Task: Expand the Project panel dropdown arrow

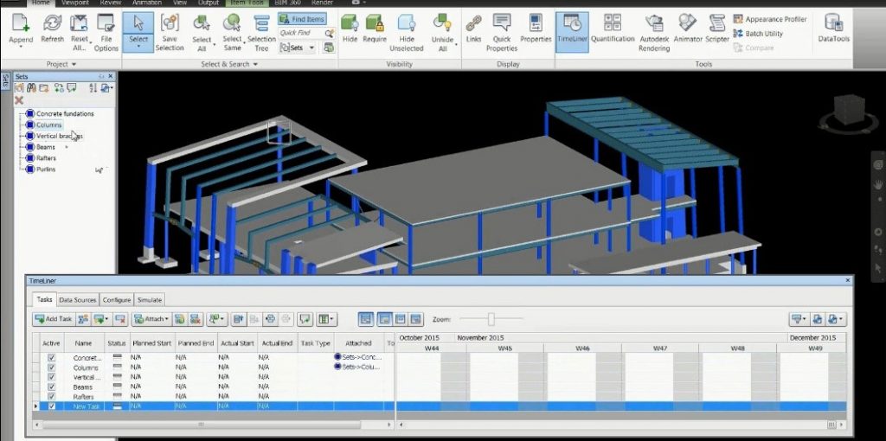Action: coord(74,64)
